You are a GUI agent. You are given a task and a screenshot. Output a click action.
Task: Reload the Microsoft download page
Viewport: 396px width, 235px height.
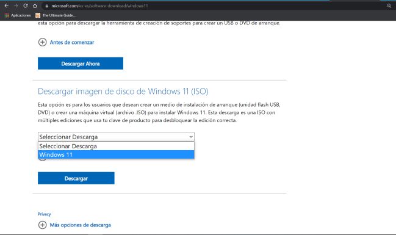pos(25,5)
